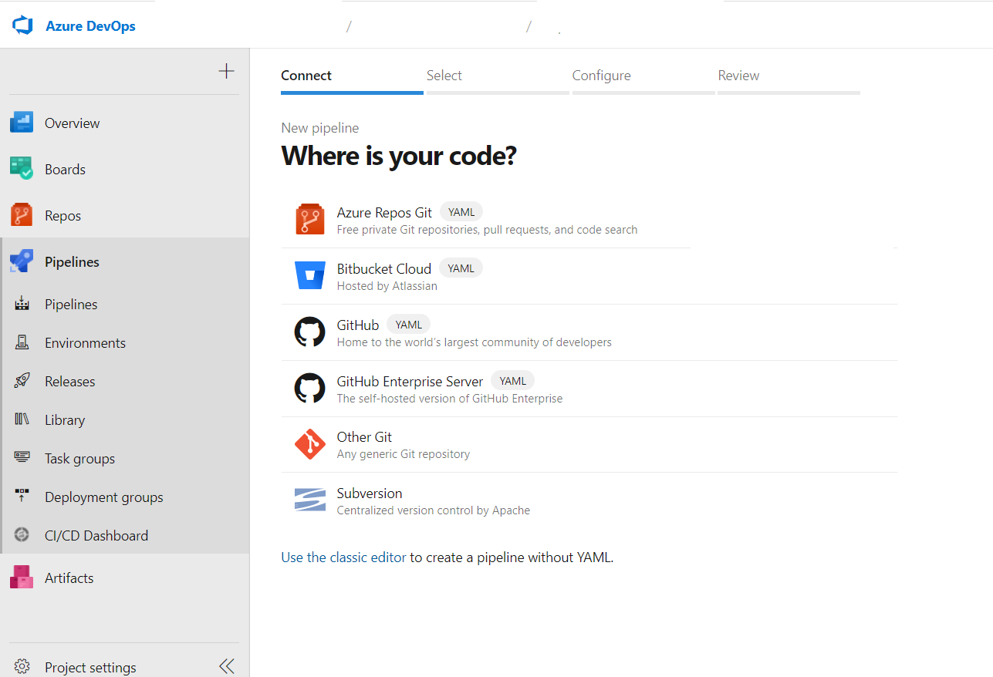Open CI/CD Dashboard page
The image size is (993, 677).
point(96,536)
